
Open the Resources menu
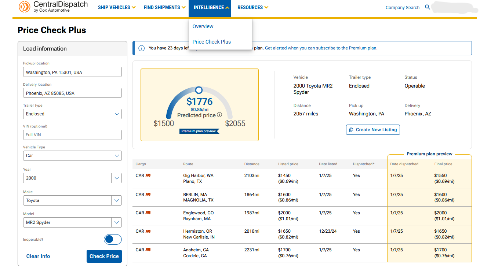(x=253, y=7)
